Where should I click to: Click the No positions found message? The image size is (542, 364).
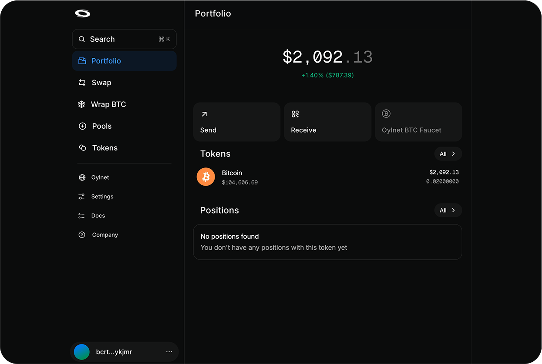[x=230, y=236]
